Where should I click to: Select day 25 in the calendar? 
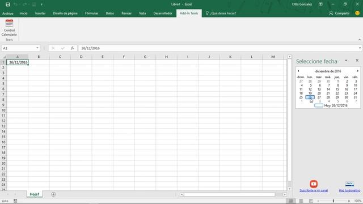(301, 97)
